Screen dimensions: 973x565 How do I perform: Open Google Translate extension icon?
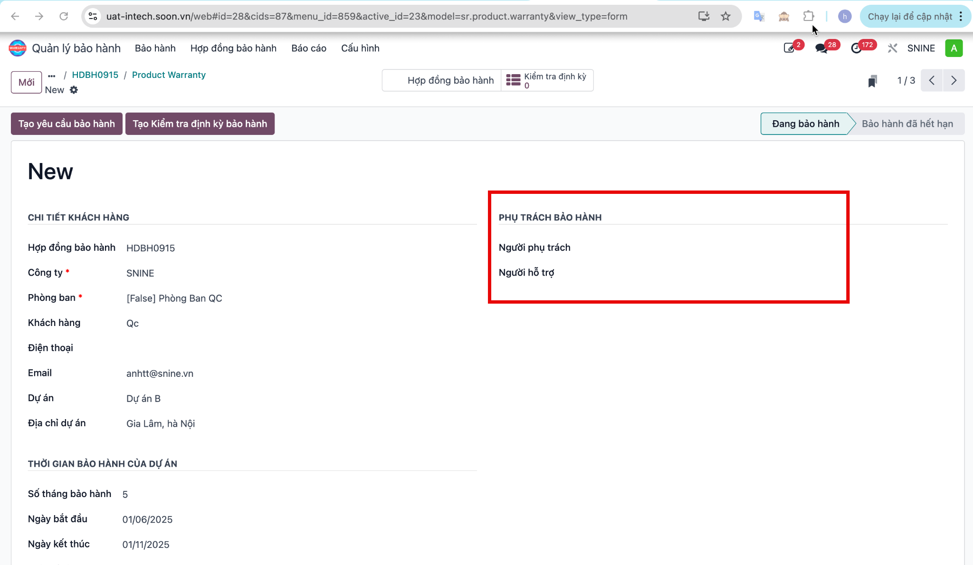tap(759, 17)
